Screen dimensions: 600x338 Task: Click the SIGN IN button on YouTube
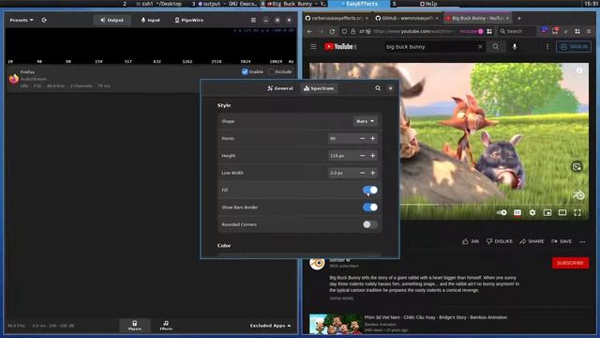573,47
